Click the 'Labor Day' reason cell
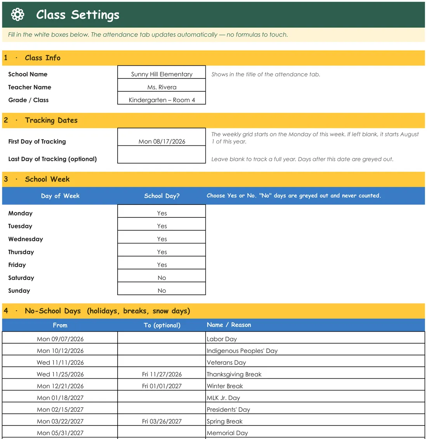The height and width of the screenshot is (439, 427). pos(315,338)
